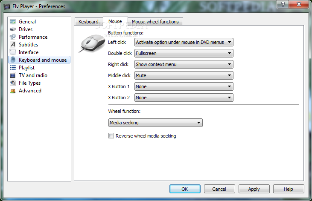Click the 'Double click' label
Image resolution: width=312 pixels, height=201 pixels.
tap(120, 53)
